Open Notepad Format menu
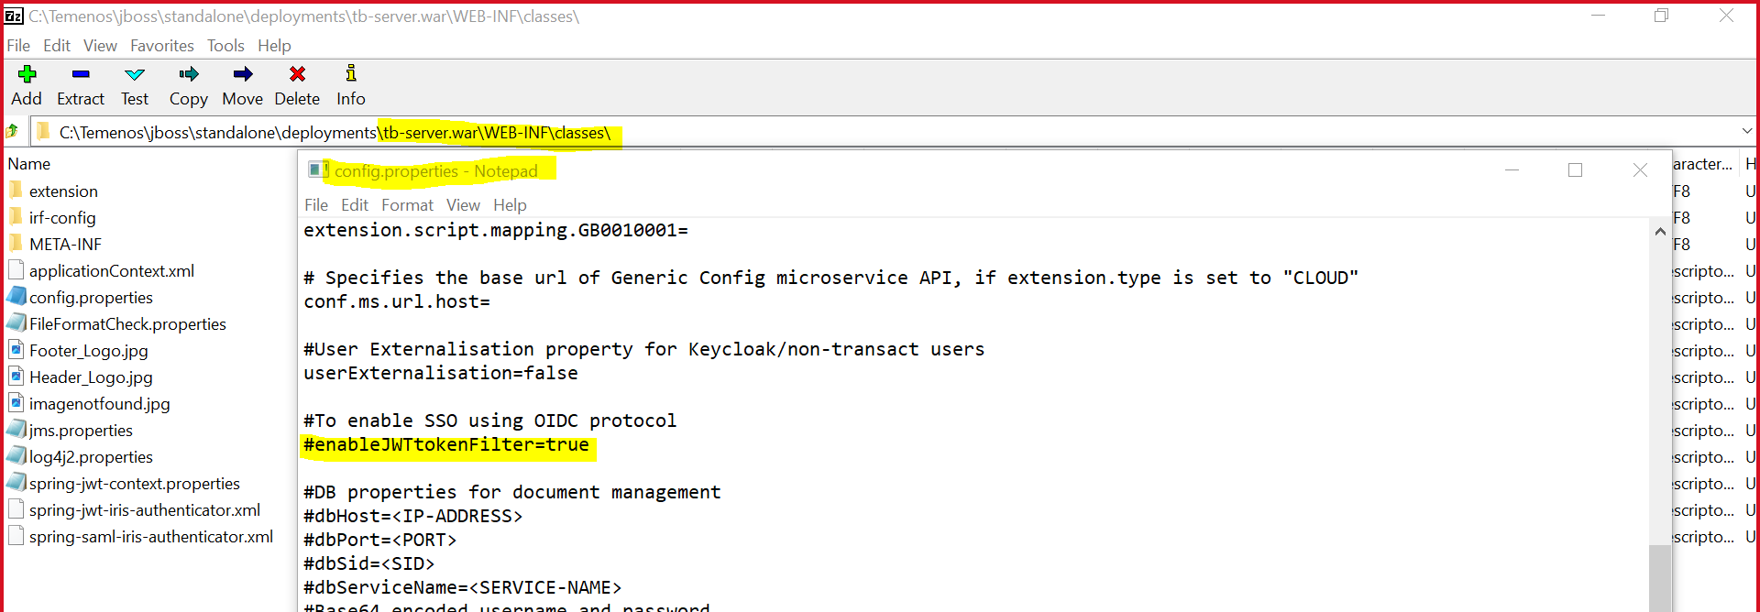This screenshot has width=1760, height=612. click(x=407, y=205)
